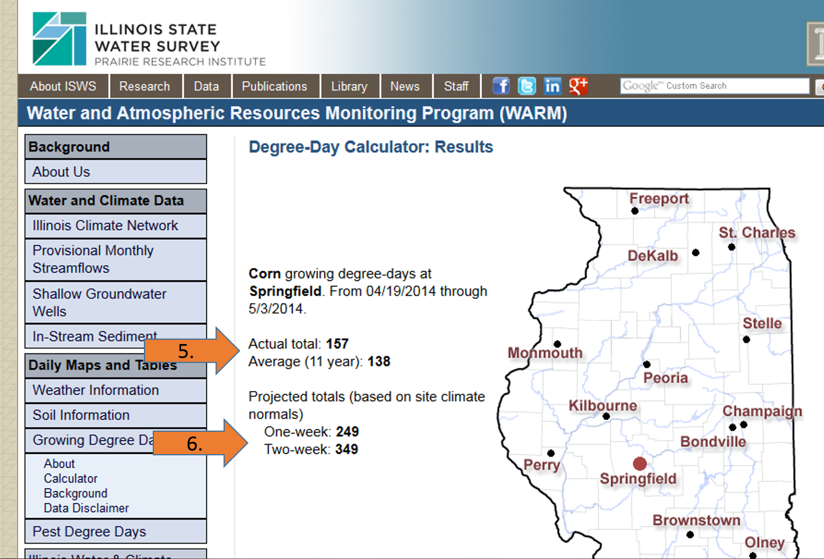Open the Facebook icon link
824x559 pixels.
[x=501, y=86]
